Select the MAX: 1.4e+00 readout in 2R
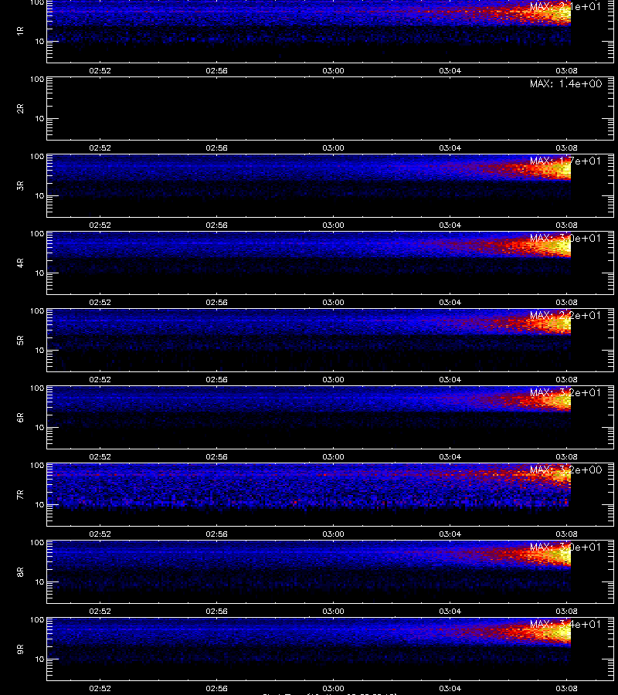The image size is (618, 695). tap(565, 83)
